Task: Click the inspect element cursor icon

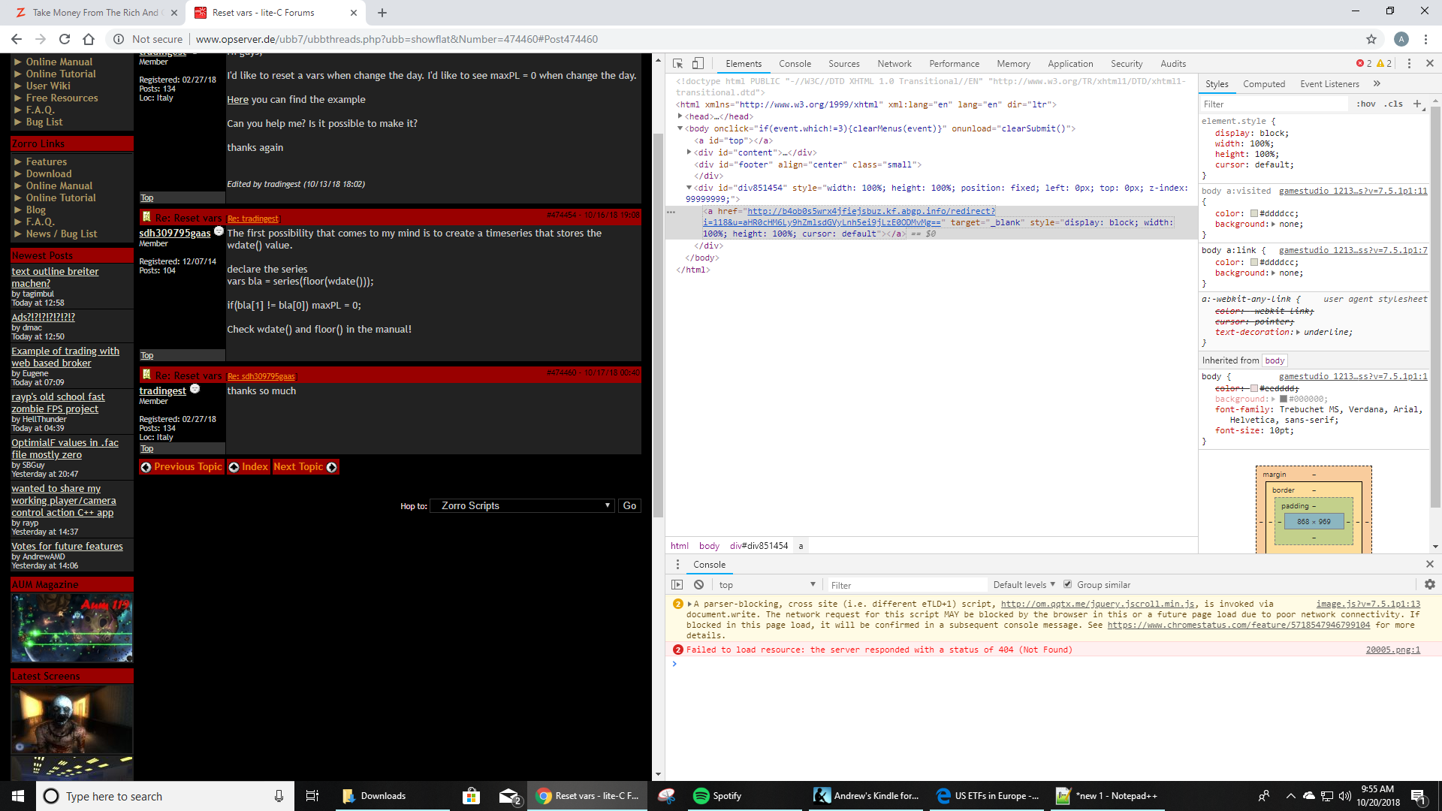Action: tap(678, 63)
